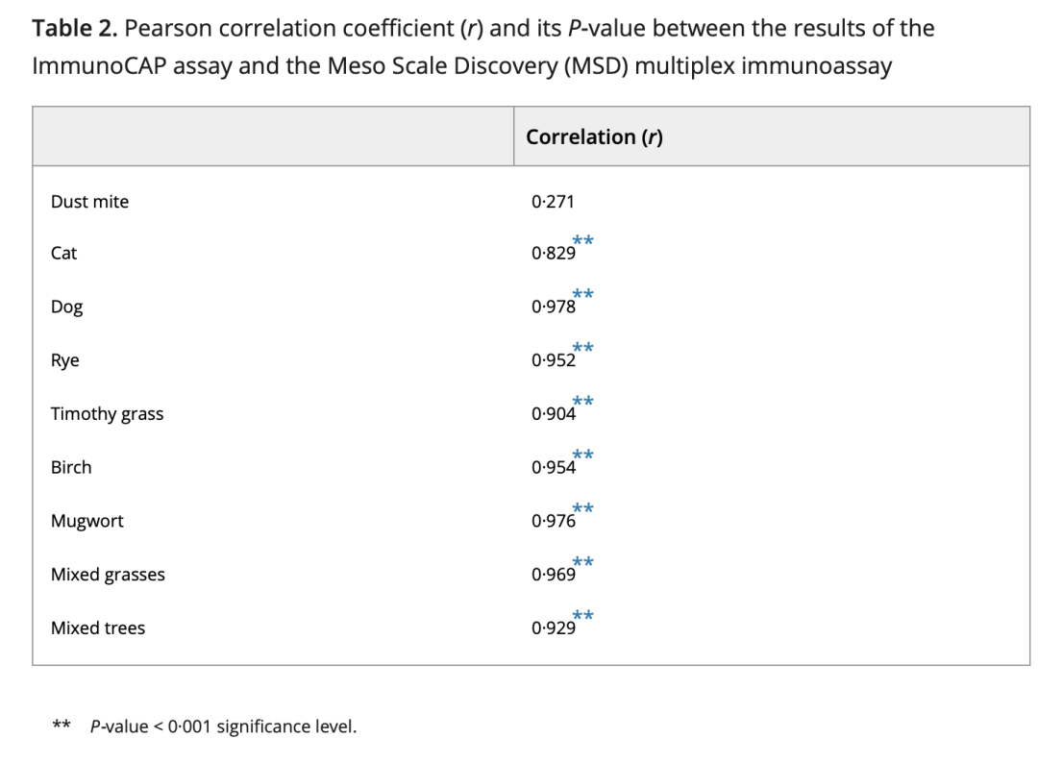Viewport: 1038px width, 763px height.
Task: Click the ** footnote link beside Mugwort's 0·976
Action: click(x=582, y=509)
